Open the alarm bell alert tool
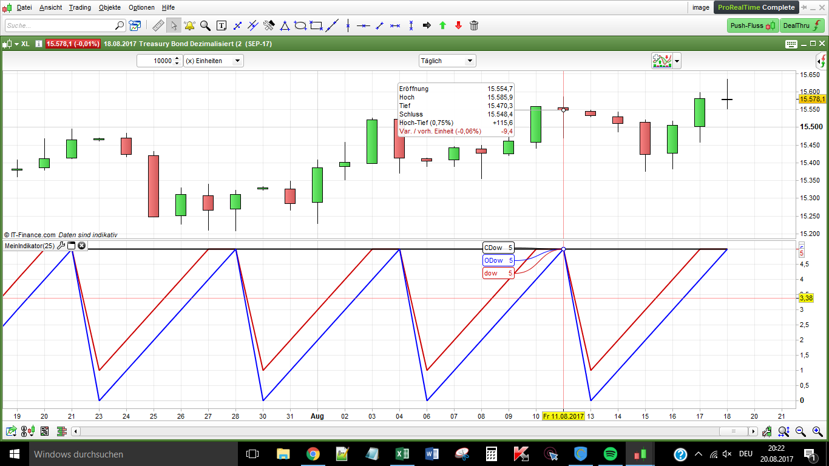 point(189,25)
